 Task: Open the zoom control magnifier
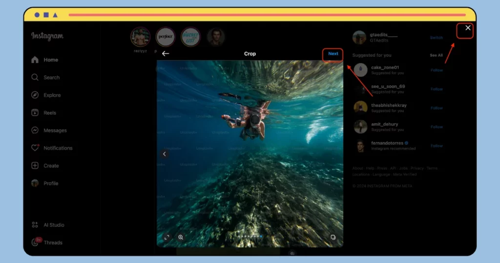click(x=181, y=237)
